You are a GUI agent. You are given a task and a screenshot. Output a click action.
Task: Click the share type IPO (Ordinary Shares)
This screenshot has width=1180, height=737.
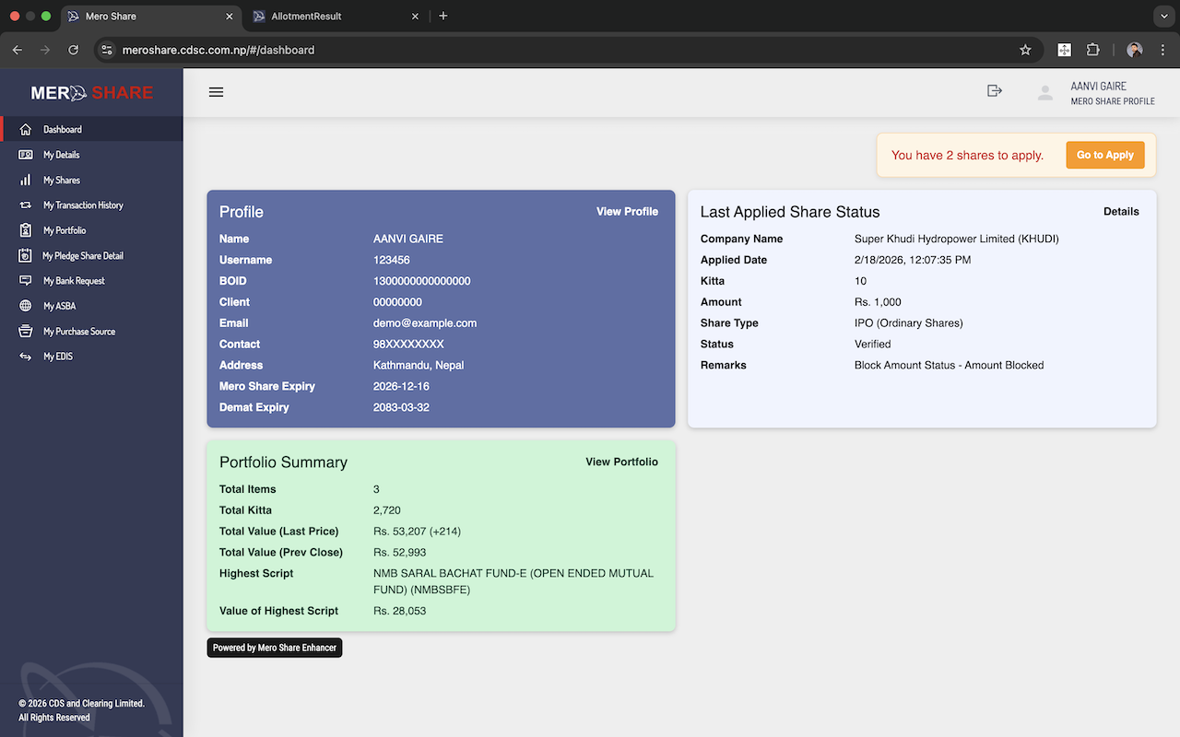[909, 323]
